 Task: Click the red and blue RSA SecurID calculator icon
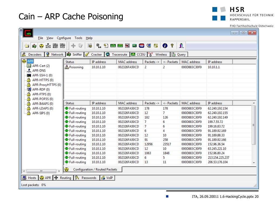click(141, 46)
